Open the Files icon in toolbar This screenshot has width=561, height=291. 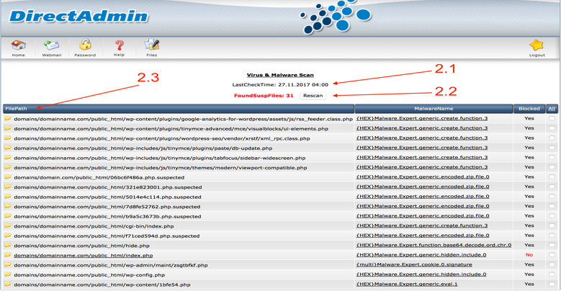coord(152,46)
